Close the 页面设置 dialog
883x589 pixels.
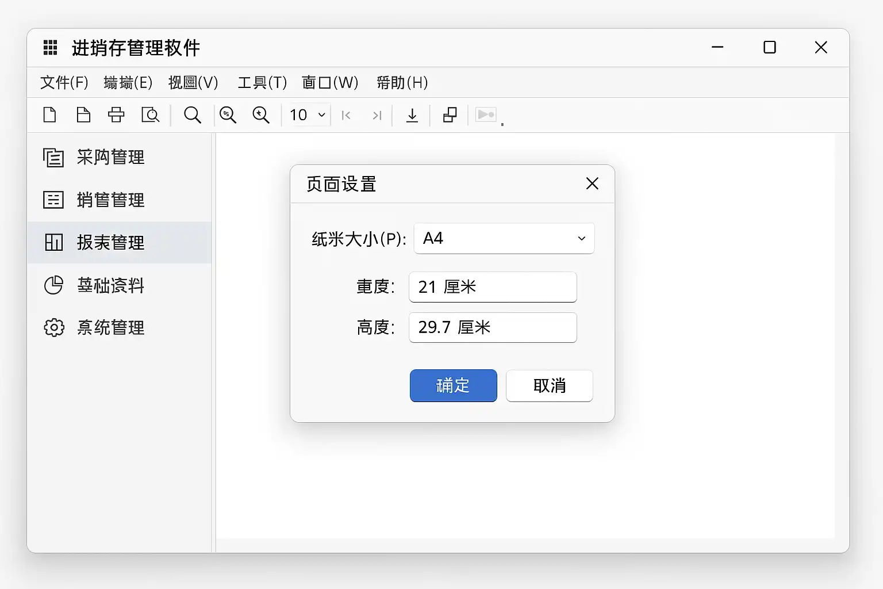click(592, 183)
